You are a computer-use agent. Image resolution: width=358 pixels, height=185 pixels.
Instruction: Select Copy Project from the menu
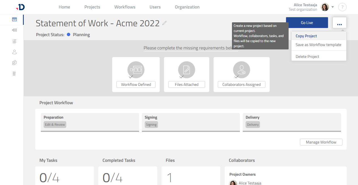coord(306,36)
